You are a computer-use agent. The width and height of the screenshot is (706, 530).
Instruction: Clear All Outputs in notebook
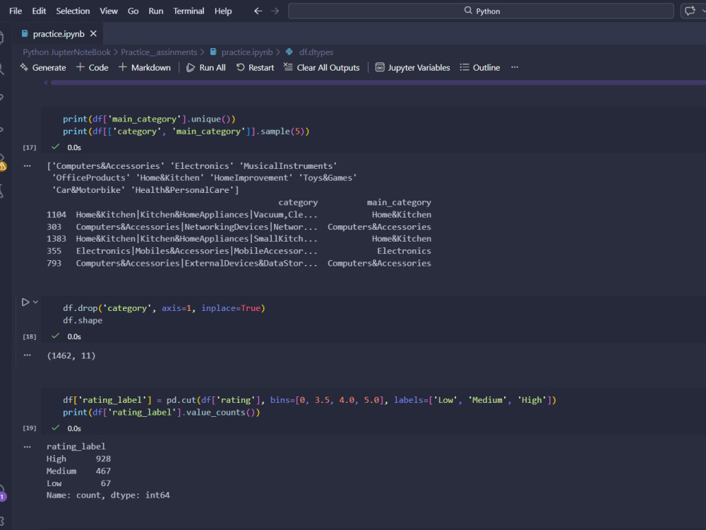coord(321,68)
